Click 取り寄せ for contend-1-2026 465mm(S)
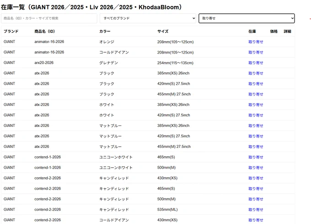 [256, 157]
